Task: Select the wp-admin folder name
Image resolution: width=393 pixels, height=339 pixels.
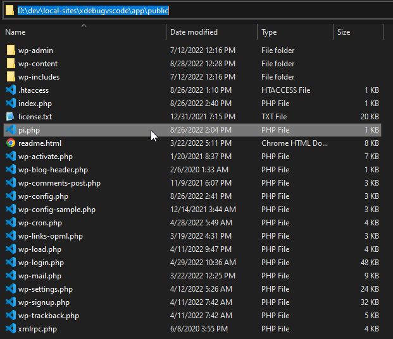Action: (35, 51)
